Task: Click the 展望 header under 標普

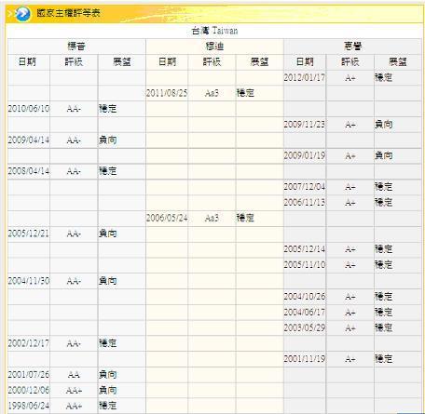Action: (x=122, y=61)
